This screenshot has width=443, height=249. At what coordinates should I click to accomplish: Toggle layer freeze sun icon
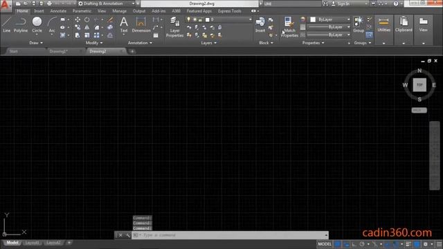tap(195, 19)
